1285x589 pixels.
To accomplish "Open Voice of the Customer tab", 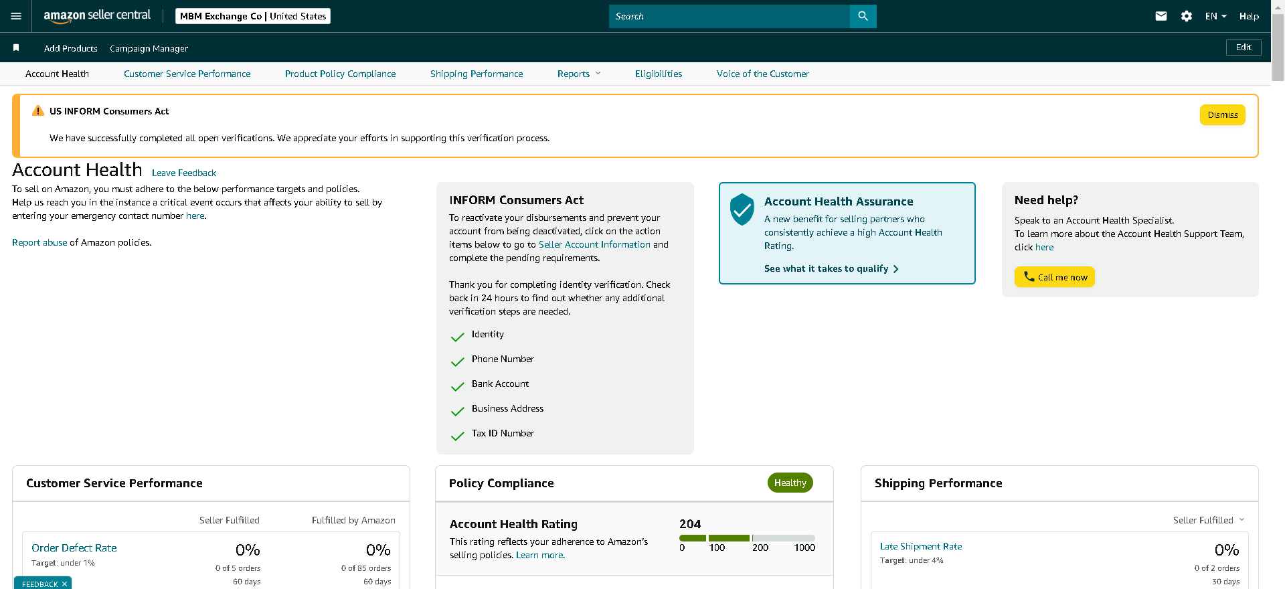I will (762, 74).
